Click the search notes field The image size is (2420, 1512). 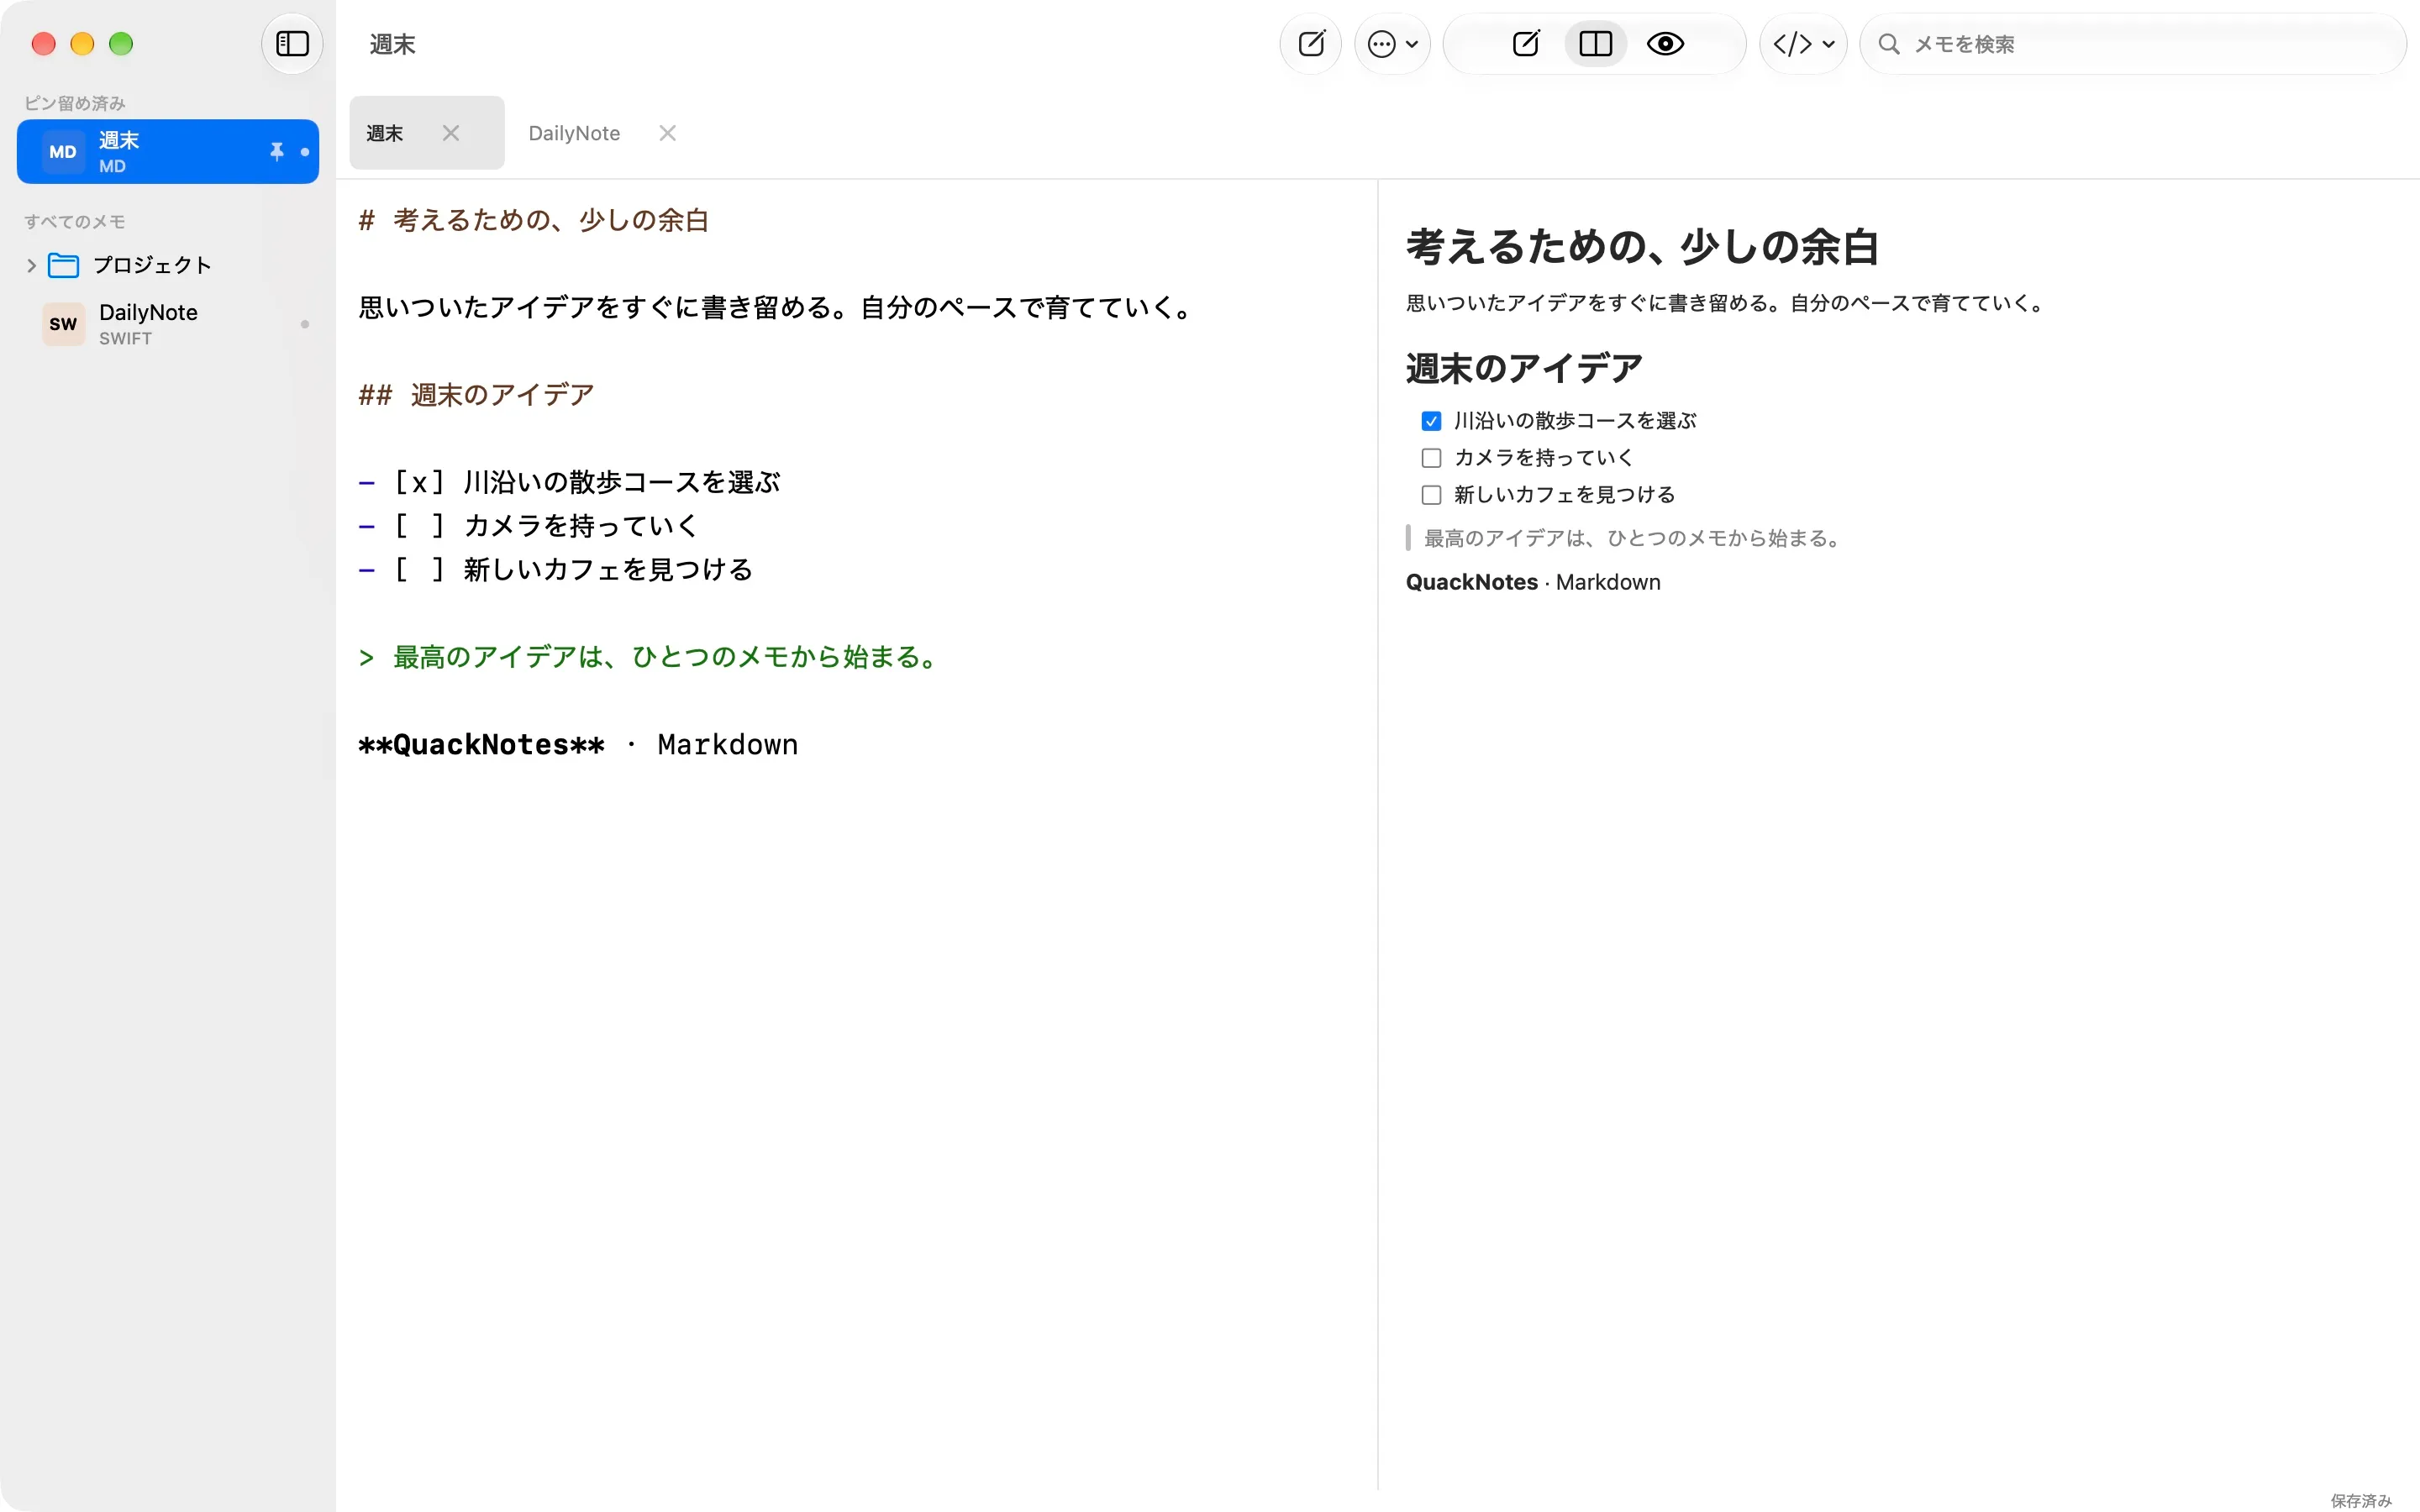(2133, 44)
